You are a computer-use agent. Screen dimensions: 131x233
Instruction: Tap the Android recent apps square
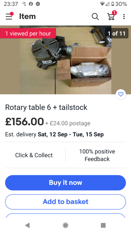point(103,225)
